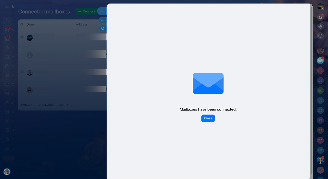The width and height of the screenshot is (328, 179).
Task: Open the panel in a new window icon
Action: point(103,28)
